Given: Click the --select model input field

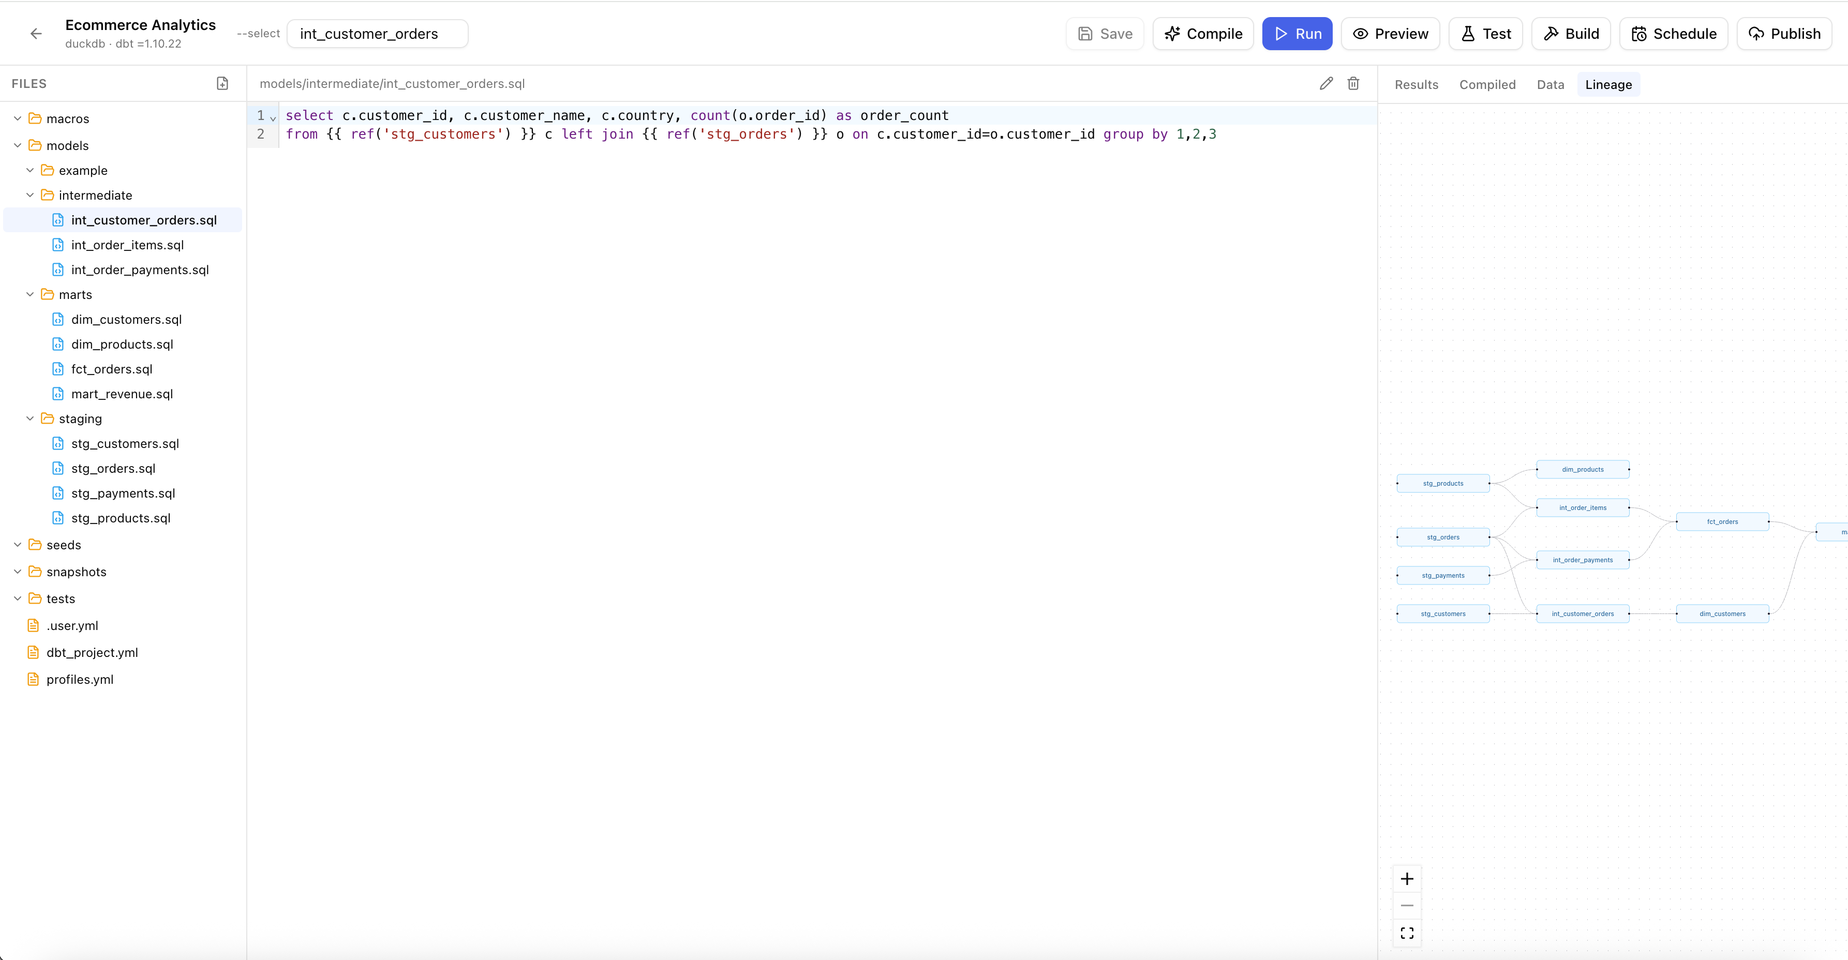Looking at the screenshot, I should point(377,34).
